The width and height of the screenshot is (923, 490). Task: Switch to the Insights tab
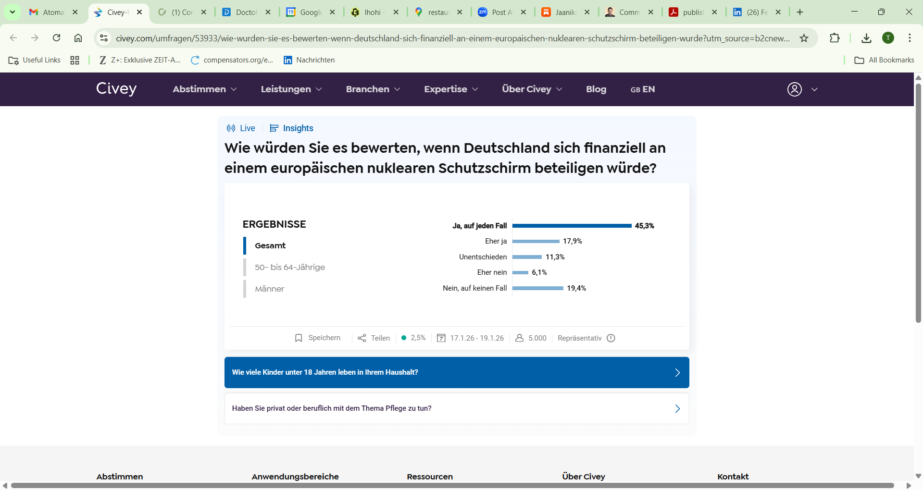pyautogui.click(x=292, y=128)
